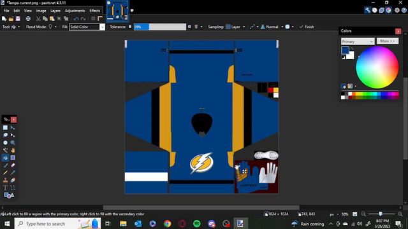Select the Line/Curve tool

[13, 188]
